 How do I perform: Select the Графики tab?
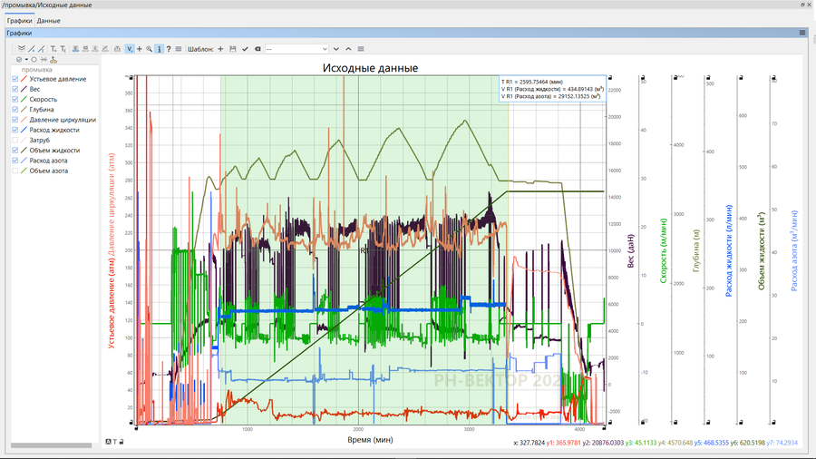[20, 20]
